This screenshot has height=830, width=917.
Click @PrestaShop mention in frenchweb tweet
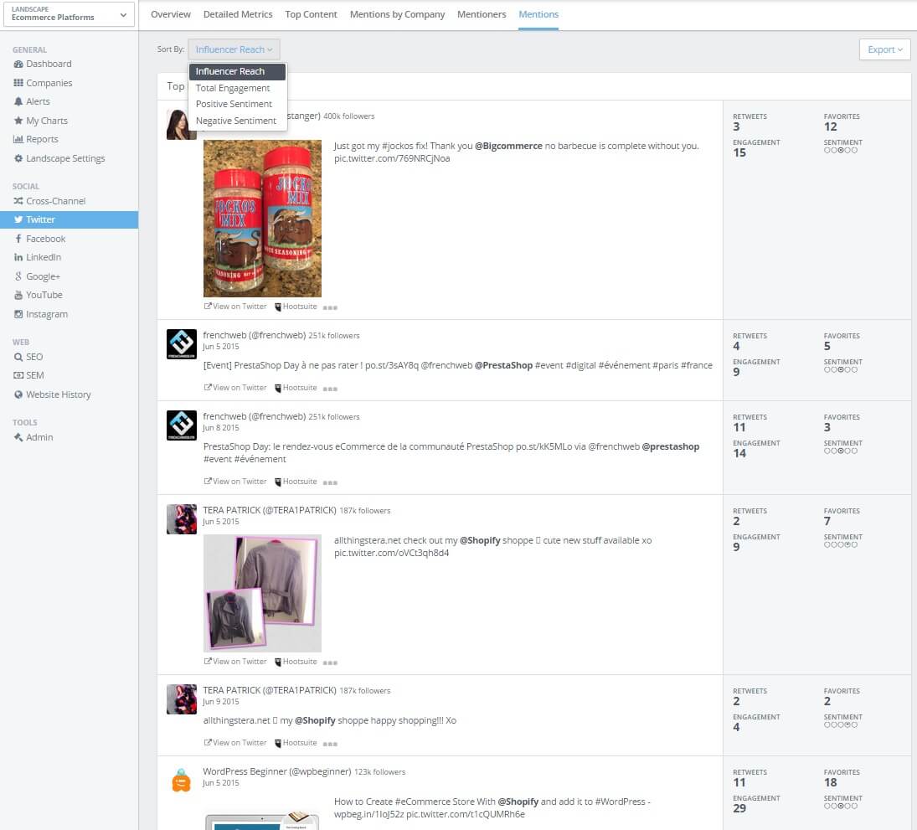point(503,365)
